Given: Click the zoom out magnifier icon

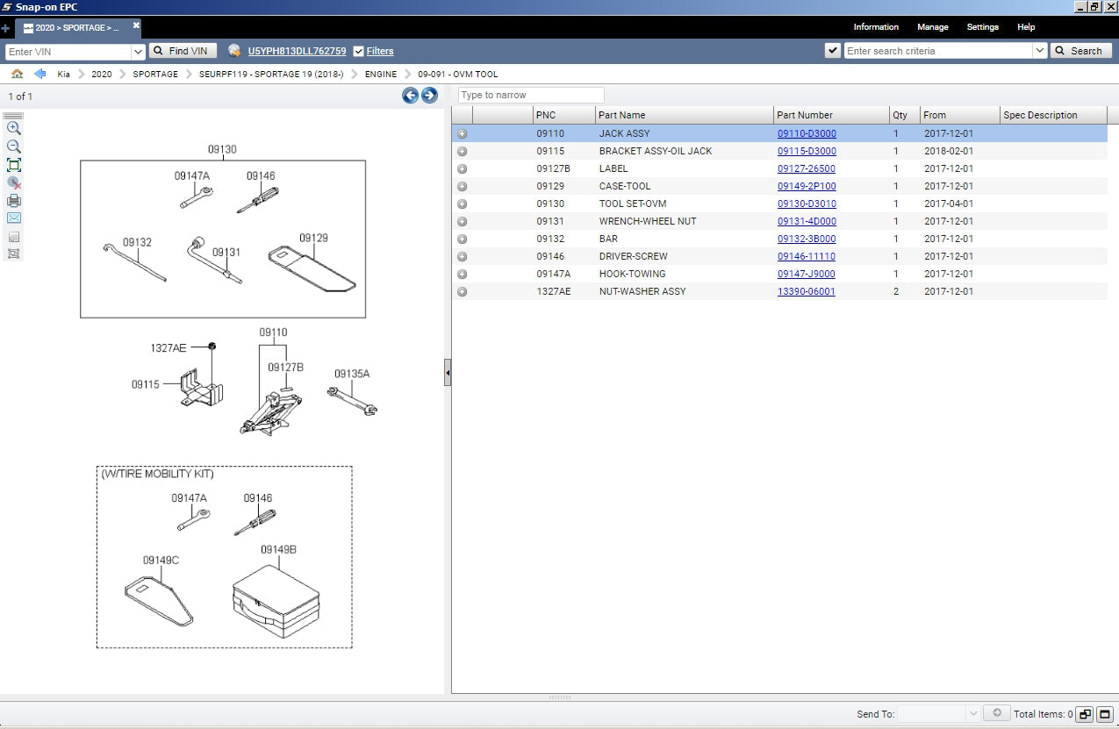Looking at the screenshot, I should [14, 147].
